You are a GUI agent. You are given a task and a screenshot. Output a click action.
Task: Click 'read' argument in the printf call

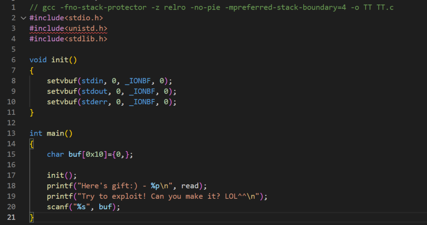click(190, 186)
